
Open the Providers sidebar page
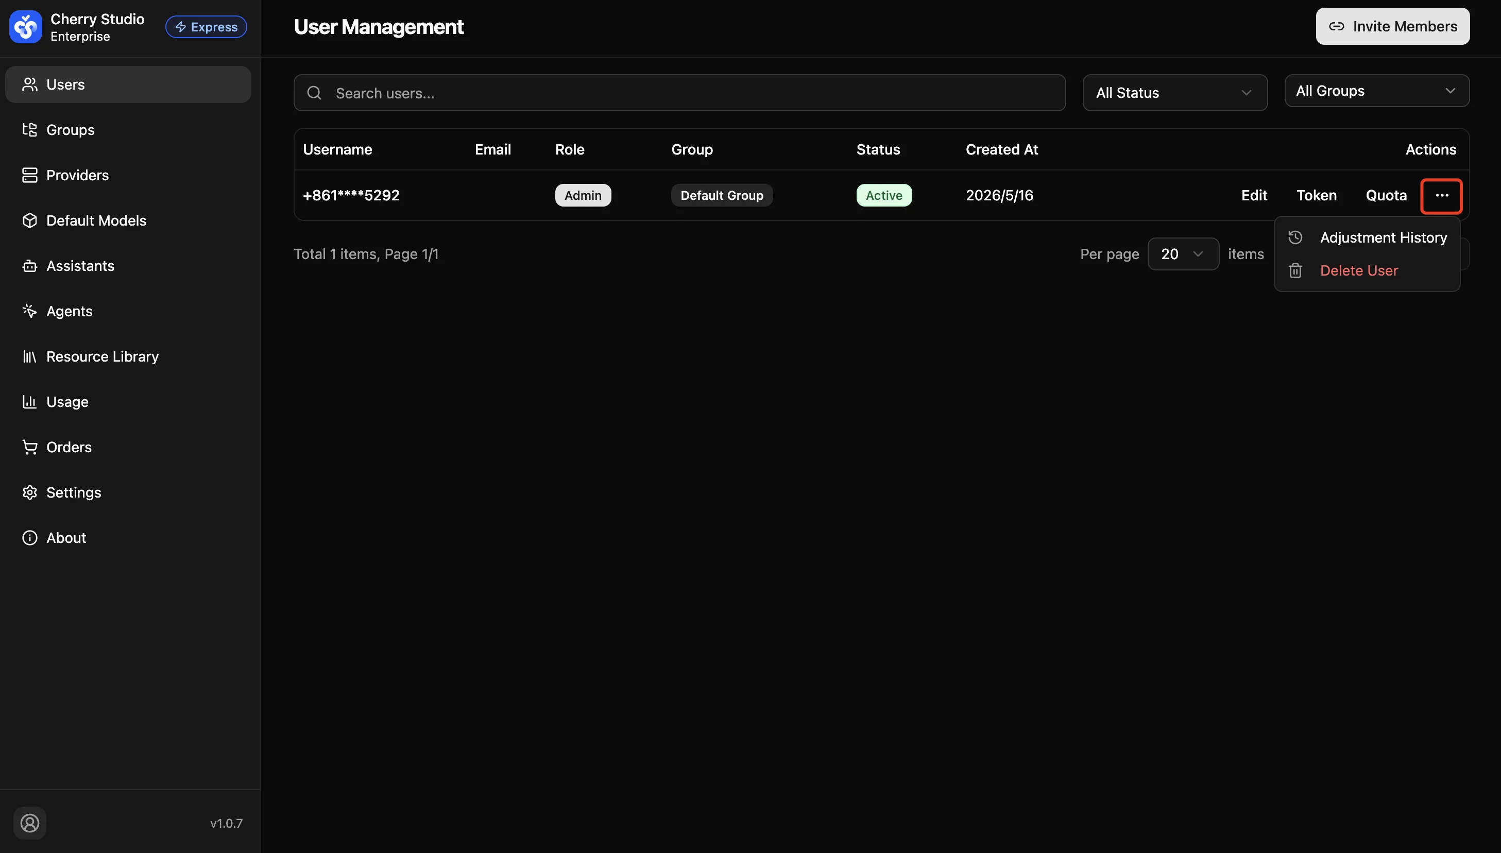[128, 175]
